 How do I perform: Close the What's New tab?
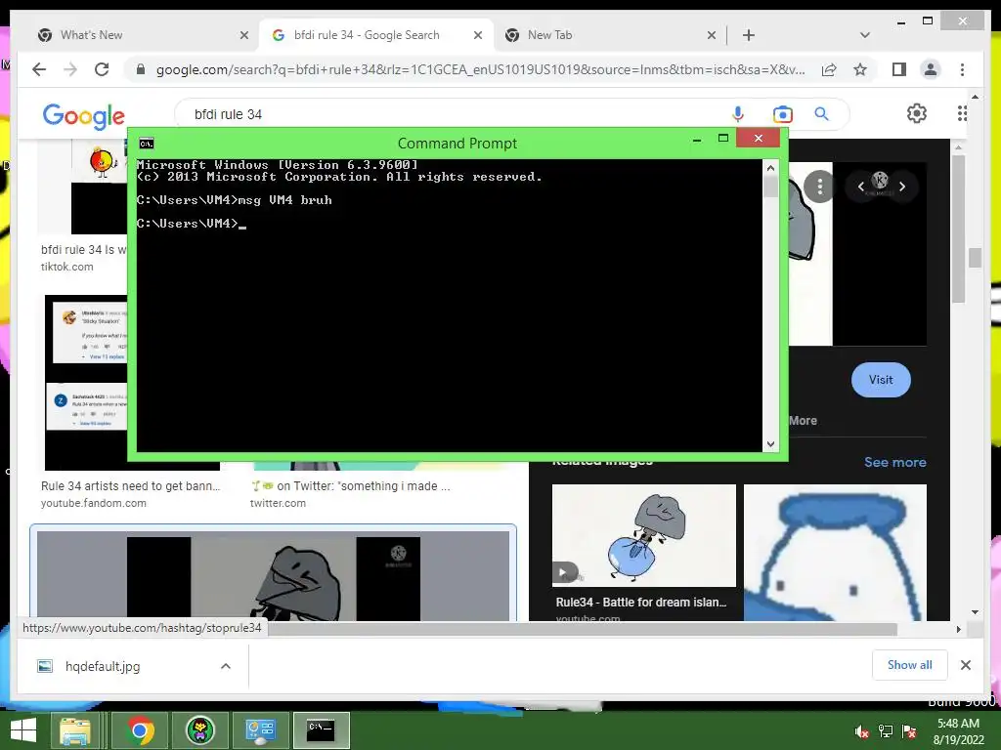coord(243,35)
